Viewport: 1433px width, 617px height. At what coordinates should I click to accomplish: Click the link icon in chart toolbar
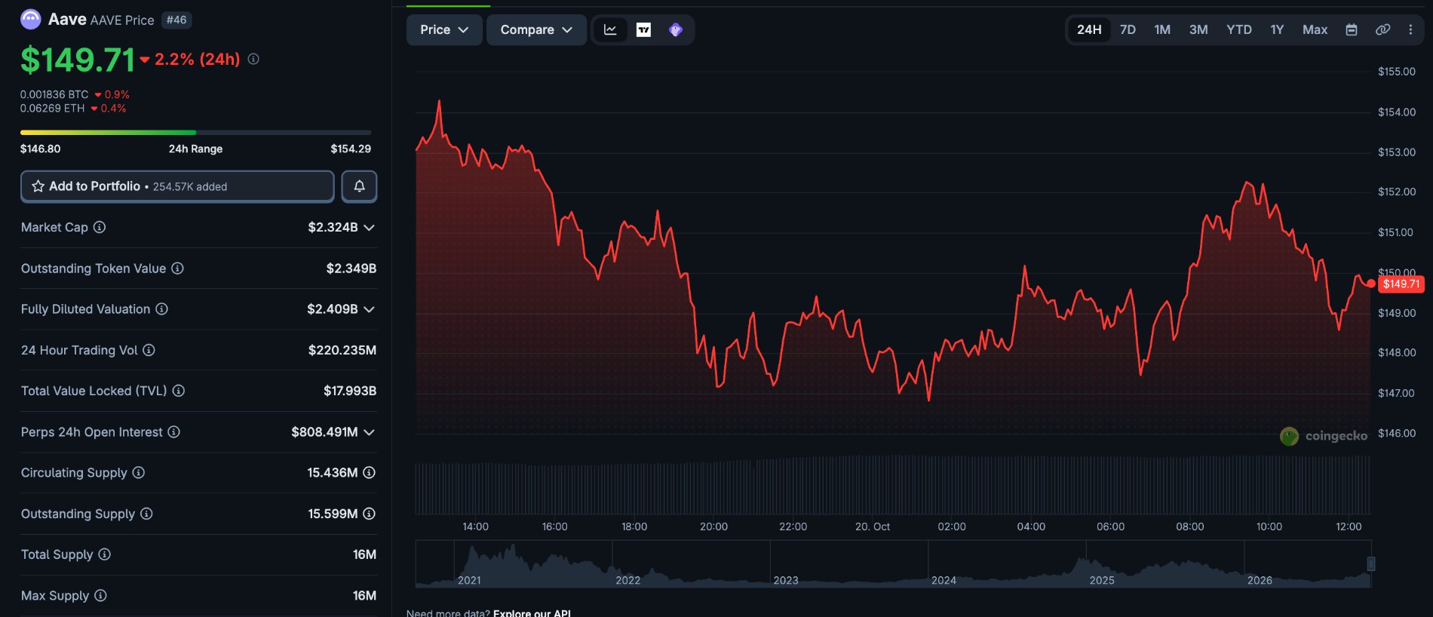pyautogui.click(x=1382, y=30)
